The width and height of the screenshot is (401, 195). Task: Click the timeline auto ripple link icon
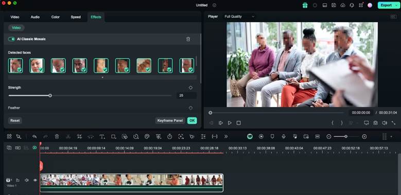click(x=34, y=148)
